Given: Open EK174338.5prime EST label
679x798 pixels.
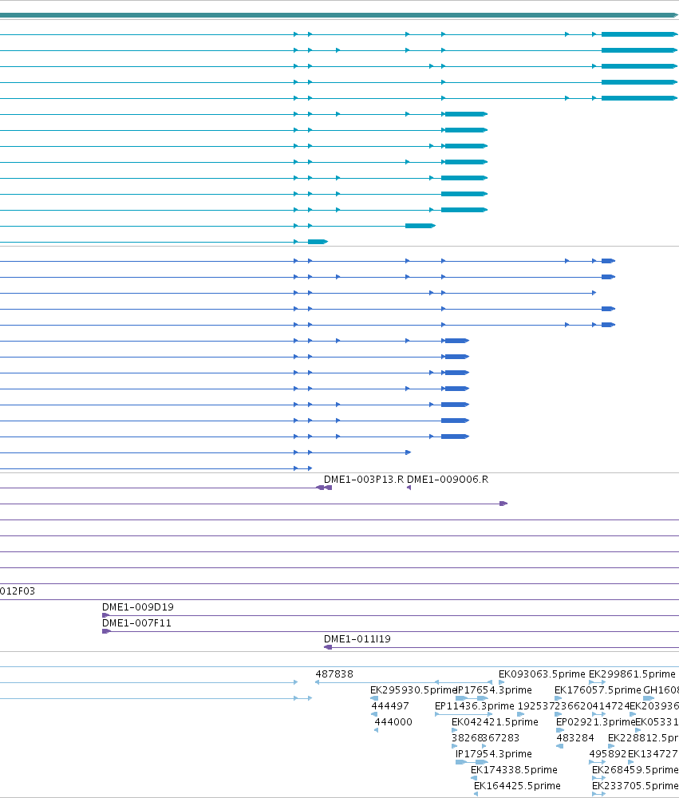Looking at the screenshot, I should point(514,770).
